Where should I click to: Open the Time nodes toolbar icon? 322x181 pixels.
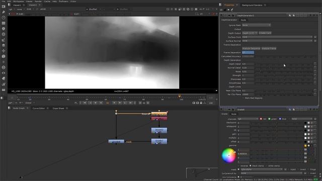tap(4, 18)
